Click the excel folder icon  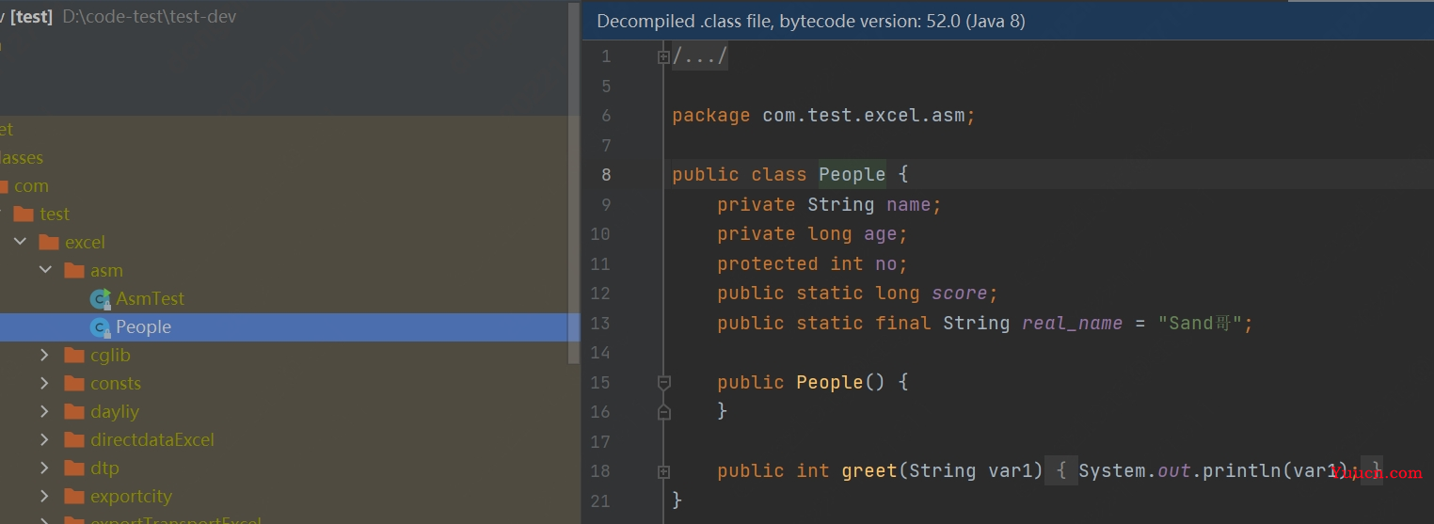[50, 243]
